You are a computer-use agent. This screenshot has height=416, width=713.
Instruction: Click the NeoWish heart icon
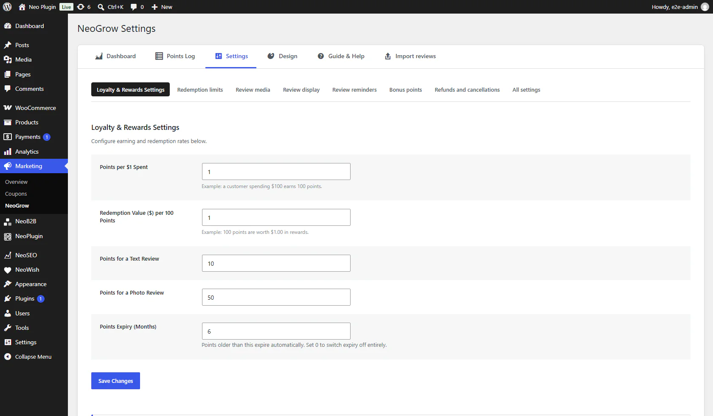[x=8, y=270]
